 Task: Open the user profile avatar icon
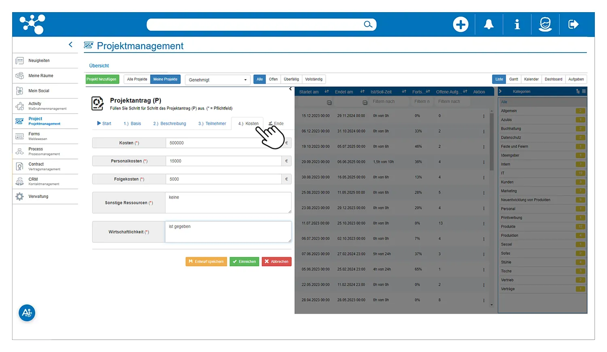(545, 25)
